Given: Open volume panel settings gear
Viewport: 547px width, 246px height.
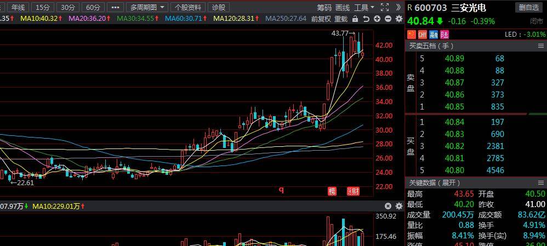Looking at the screenshot, I should point(398,206).
